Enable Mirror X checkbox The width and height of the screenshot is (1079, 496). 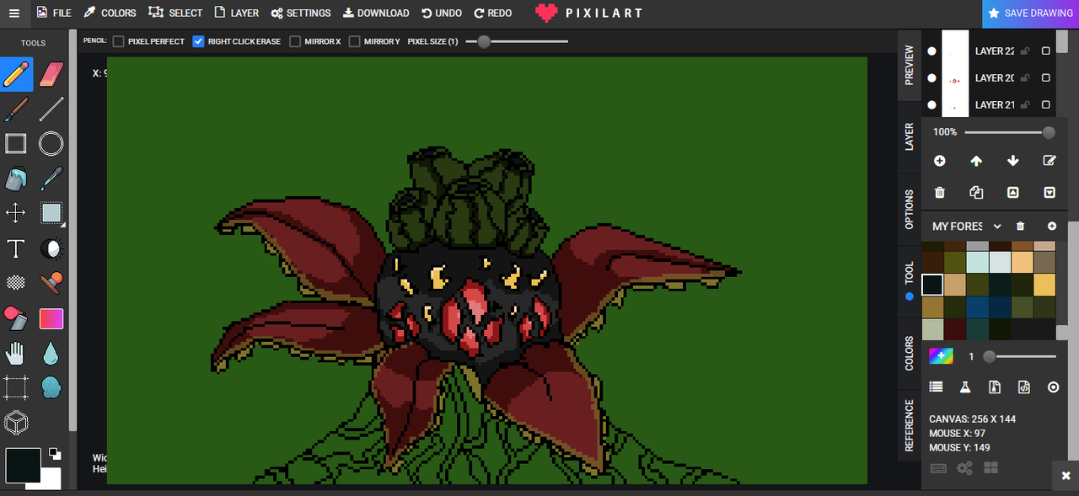coord(295,41)
